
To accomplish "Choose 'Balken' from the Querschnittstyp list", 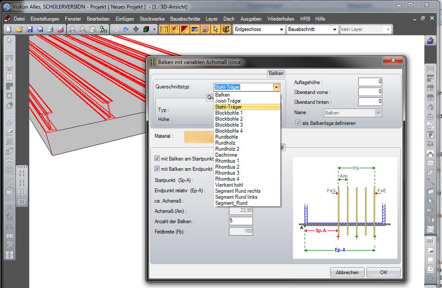I will [247, 95].
